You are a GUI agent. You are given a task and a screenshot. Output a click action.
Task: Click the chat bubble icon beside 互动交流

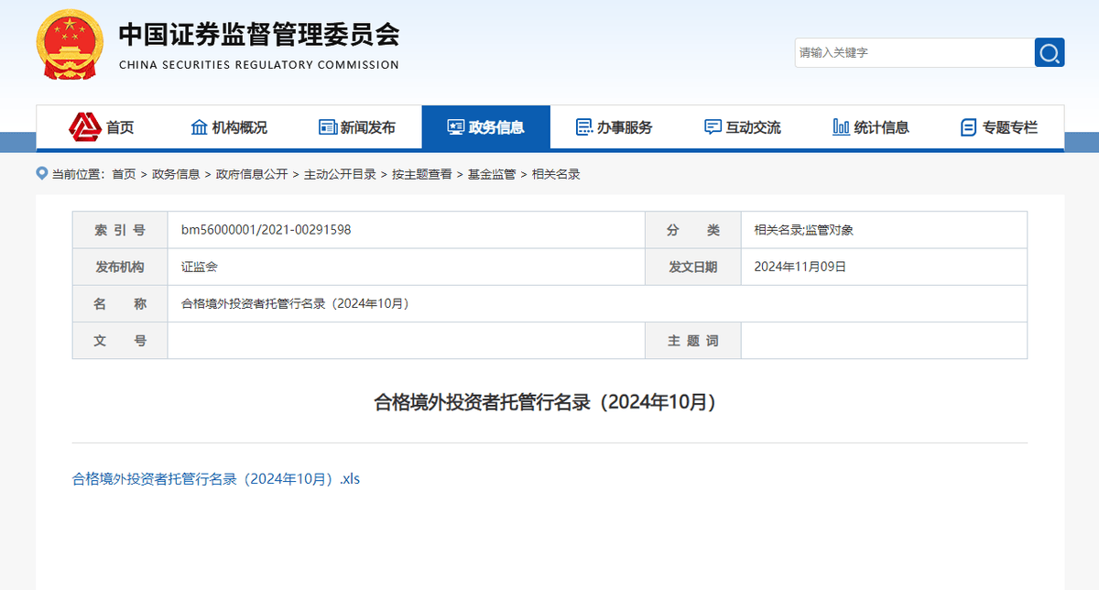(713, 127)
